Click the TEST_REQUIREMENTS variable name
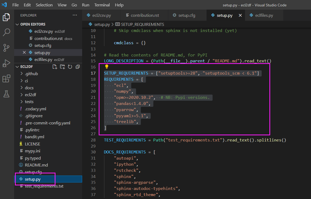The image size is (311, 199). (125, 140)
